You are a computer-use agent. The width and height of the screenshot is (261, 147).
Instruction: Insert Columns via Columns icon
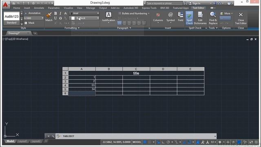point(158,17)
